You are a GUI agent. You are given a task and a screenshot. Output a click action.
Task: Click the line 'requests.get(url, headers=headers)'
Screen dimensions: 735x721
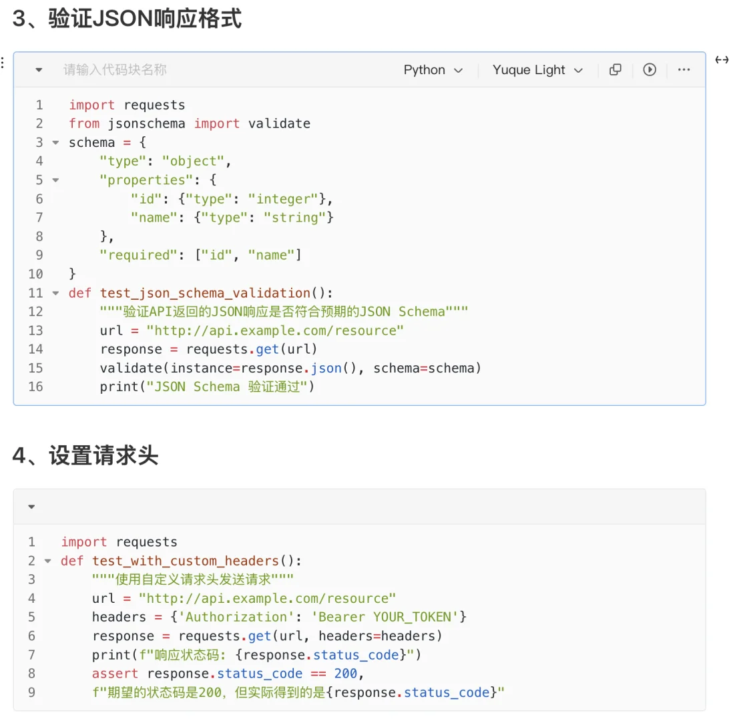267,636
